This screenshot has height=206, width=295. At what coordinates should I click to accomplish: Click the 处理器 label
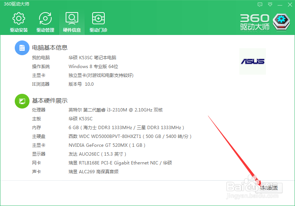pos(39,110)
